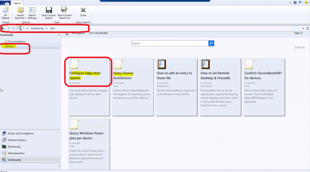Image resolution: width=310 pixels, height=172 pixels.
Task: Open workspace options dropdown arrow at bottom
Action: click(x=59, y=166)
